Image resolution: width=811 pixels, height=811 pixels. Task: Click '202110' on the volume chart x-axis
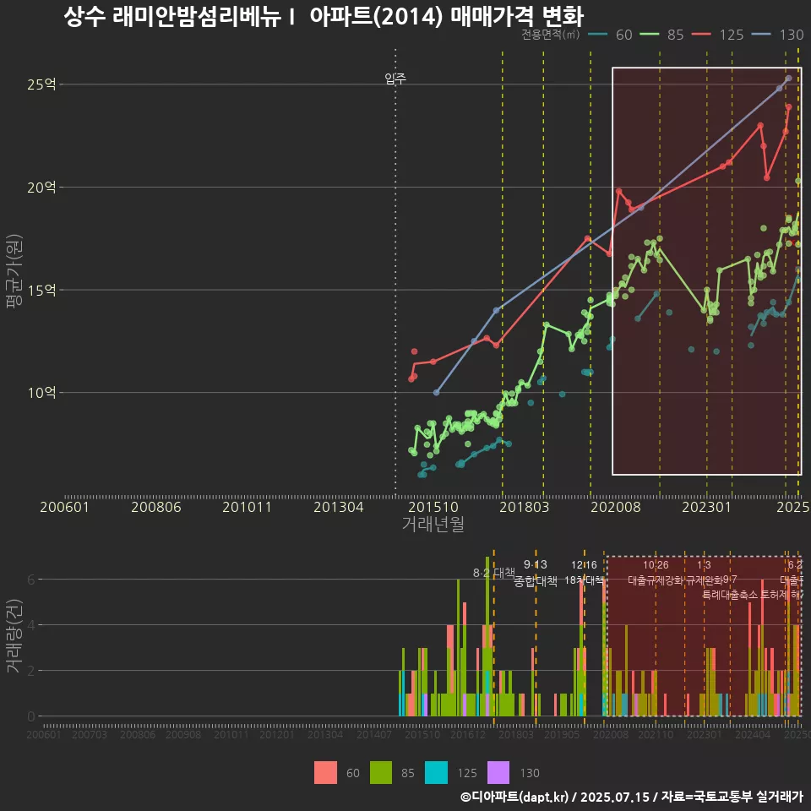click(656, 734)
